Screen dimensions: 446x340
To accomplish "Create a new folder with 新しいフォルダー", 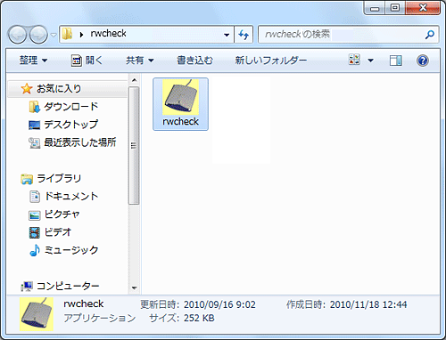I will pos(271,61).
